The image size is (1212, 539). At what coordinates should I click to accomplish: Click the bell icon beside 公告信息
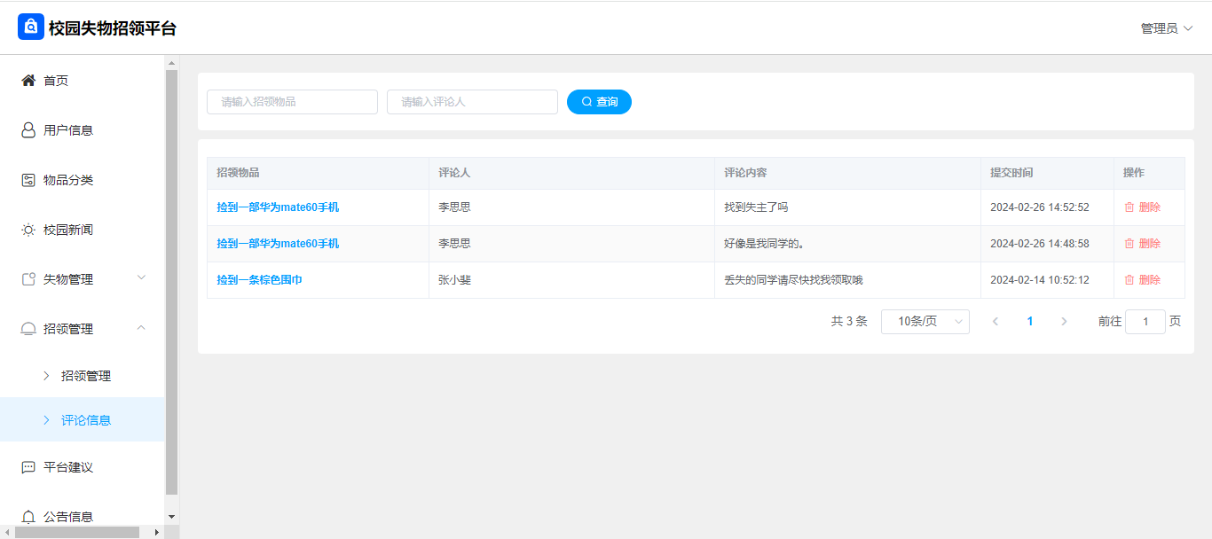(x=28, y=517)
